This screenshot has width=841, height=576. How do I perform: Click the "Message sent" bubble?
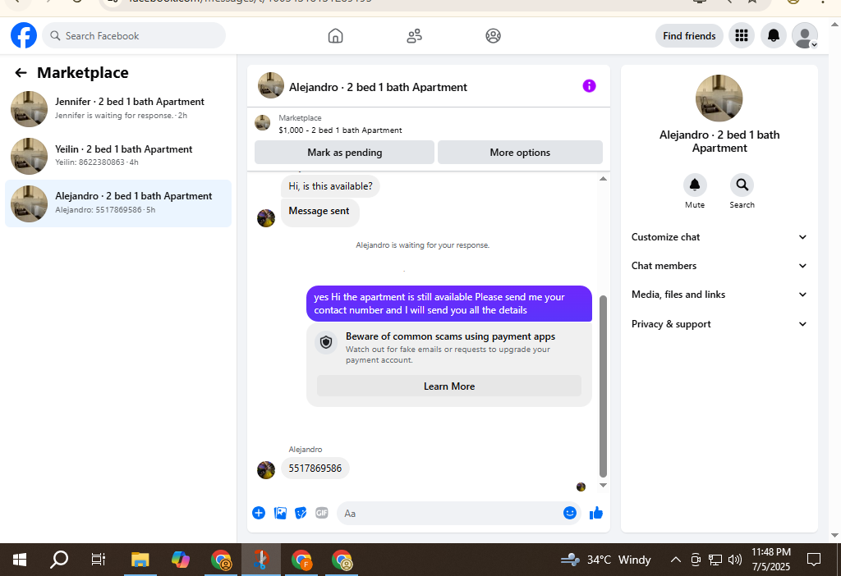click(x=319, y=212)
